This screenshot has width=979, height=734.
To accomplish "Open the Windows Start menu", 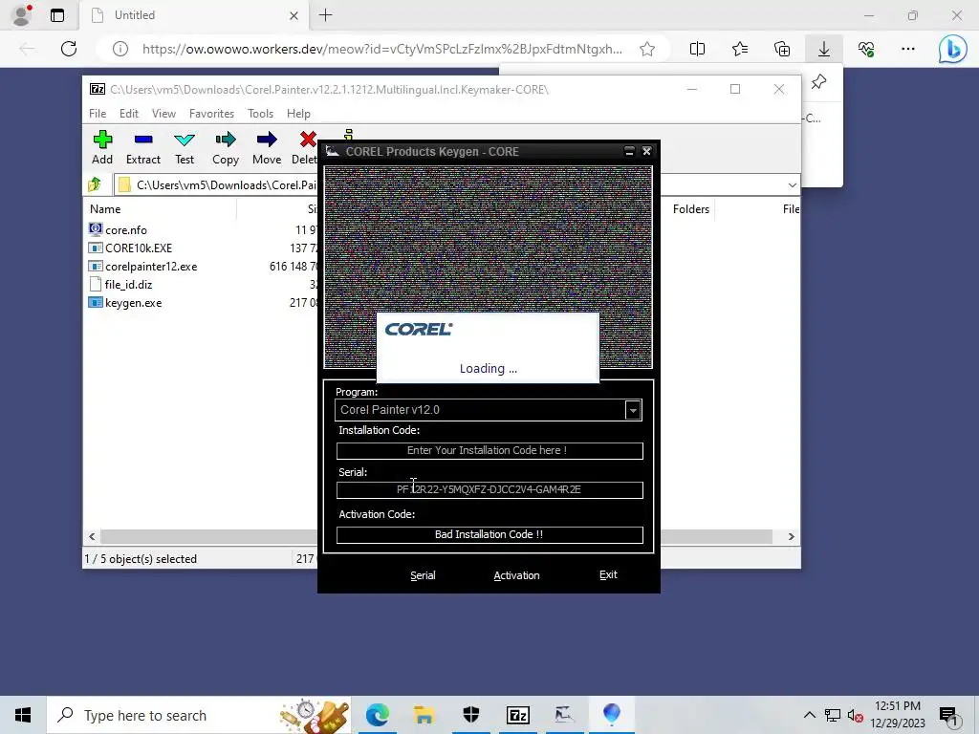I will tap(23, 715).
